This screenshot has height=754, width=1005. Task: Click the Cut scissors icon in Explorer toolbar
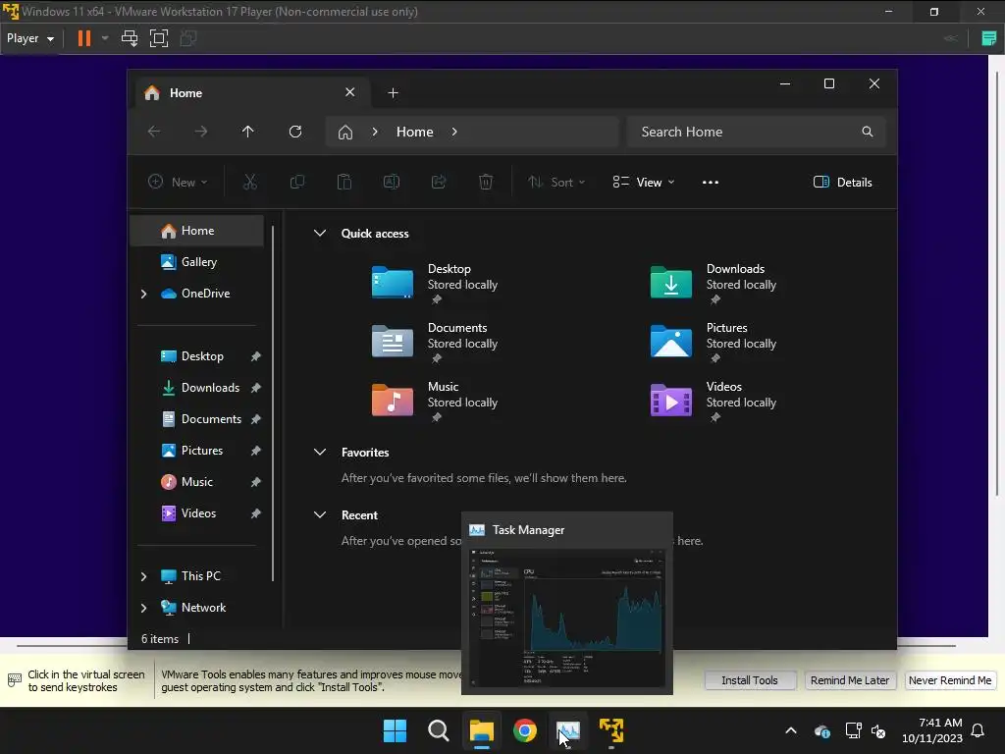(x=250, y=182)
